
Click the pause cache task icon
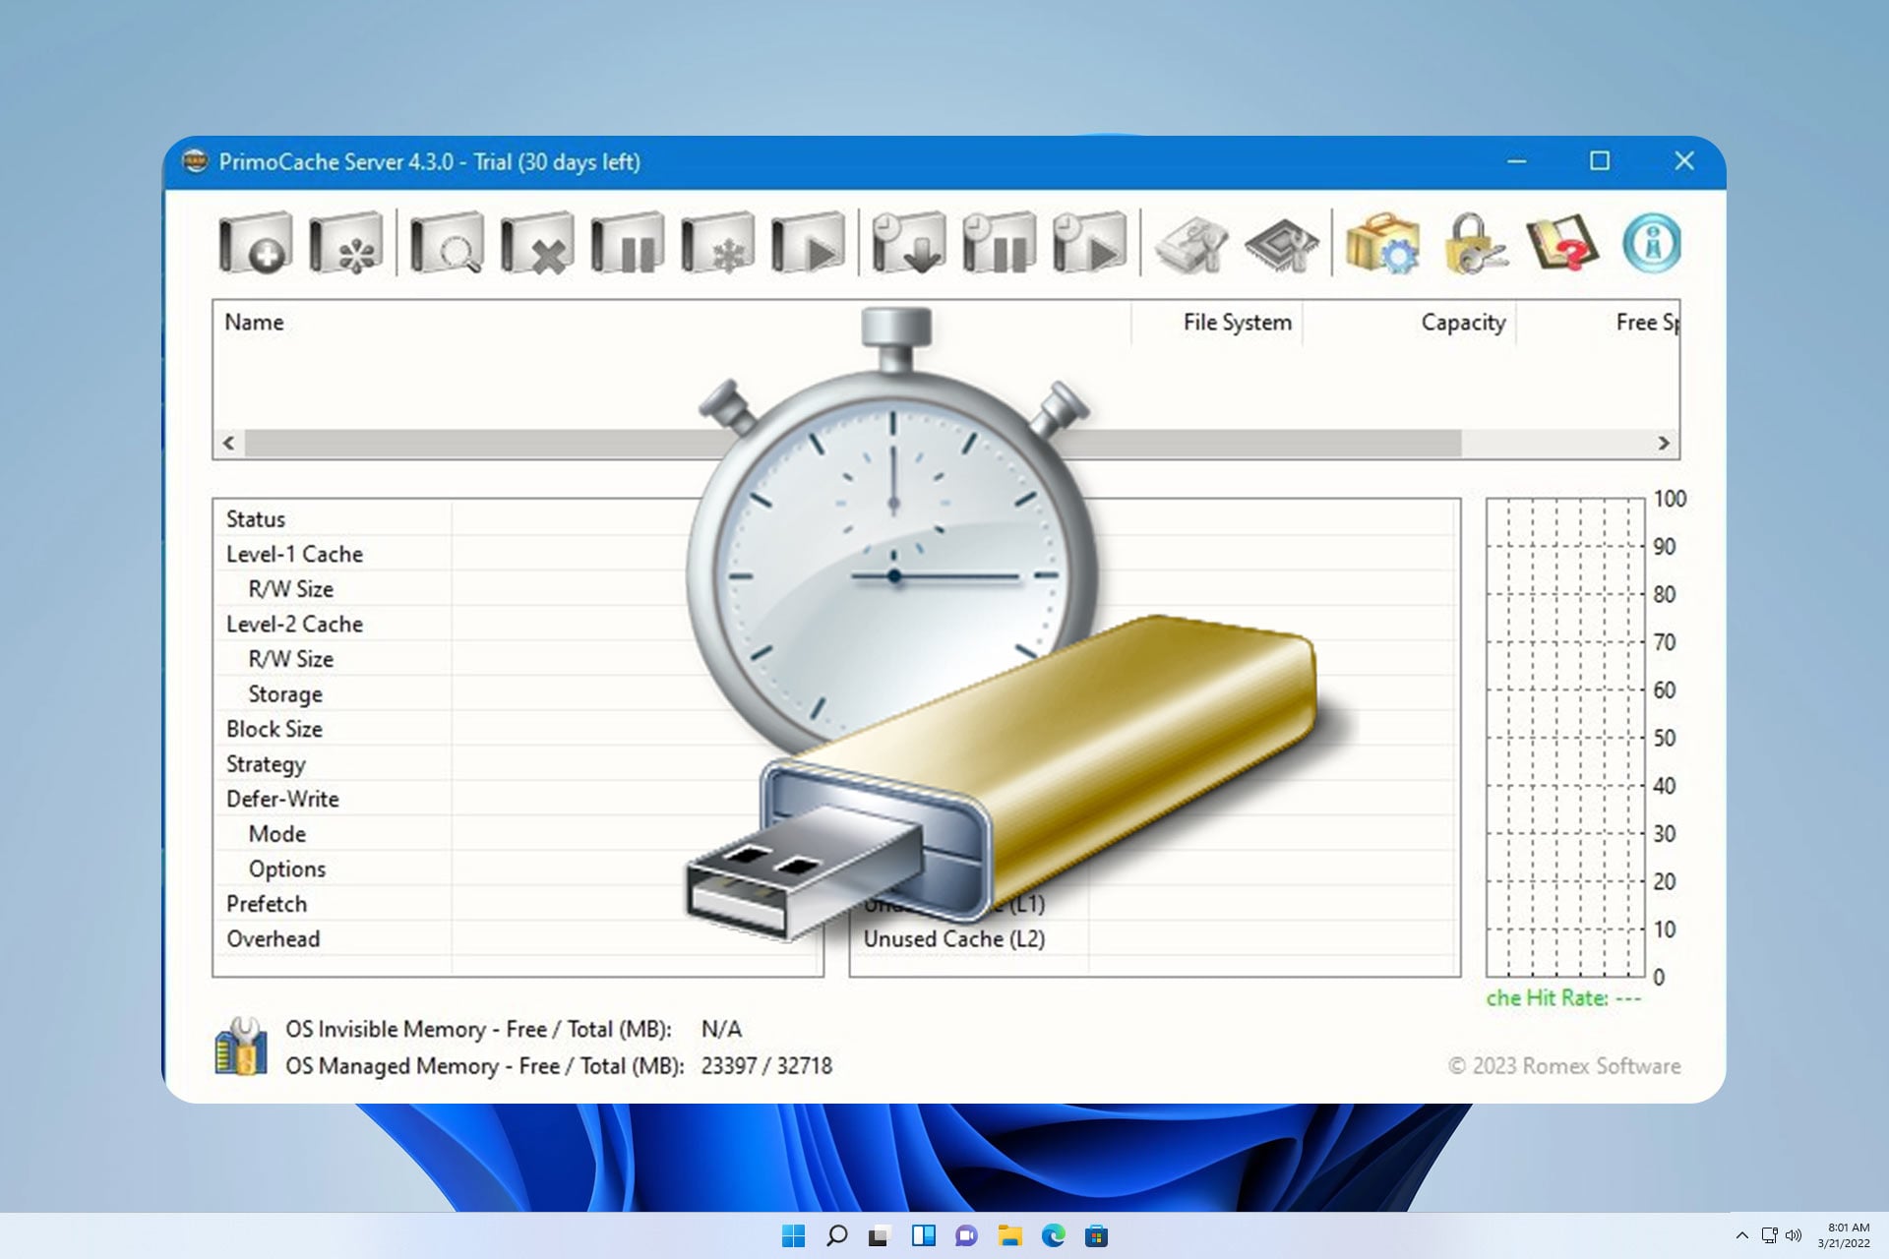tap(628, 243)
